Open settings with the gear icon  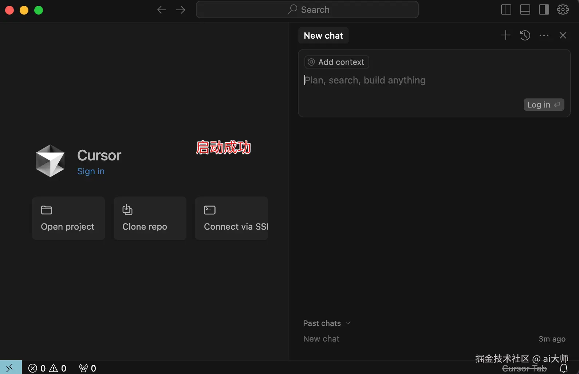tap(563, 9)
